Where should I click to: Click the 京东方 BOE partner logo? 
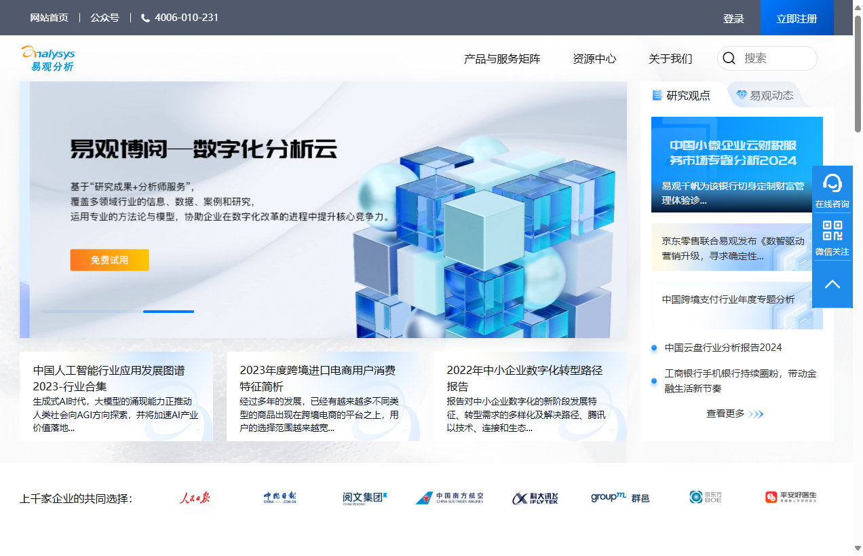coord(704,497)
